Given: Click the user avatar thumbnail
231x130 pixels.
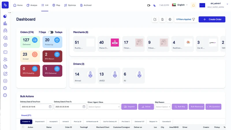Looking at the screenshot, I should [202, 5].
